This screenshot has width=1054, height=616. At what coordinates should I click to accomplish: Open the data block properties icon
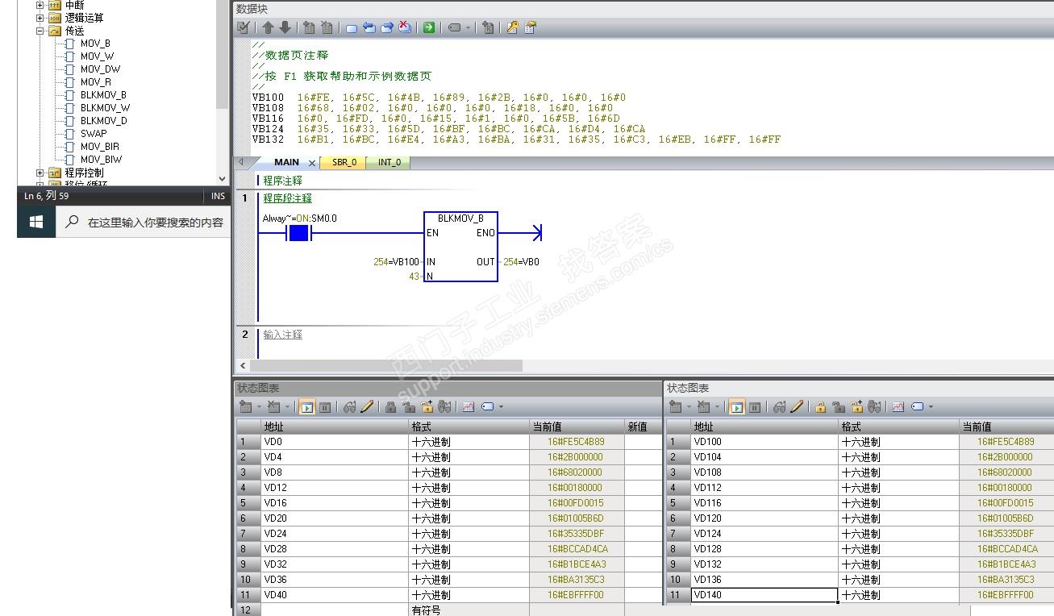tap(530, 27)
